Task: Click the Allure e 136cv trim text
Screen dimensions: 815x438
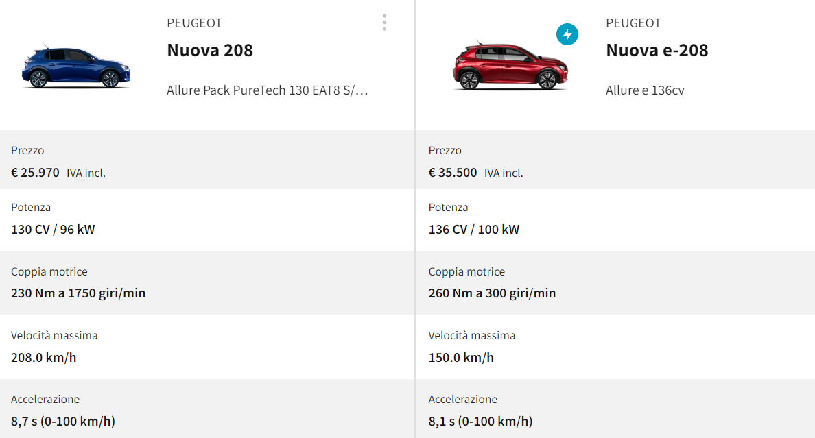Action: click(x=645, y=90)
